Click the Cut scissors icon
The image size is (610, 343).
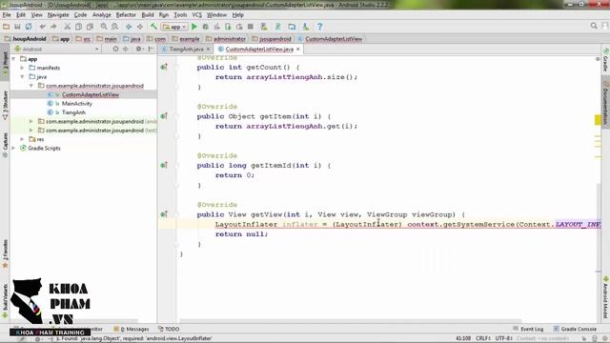point(68,27)
